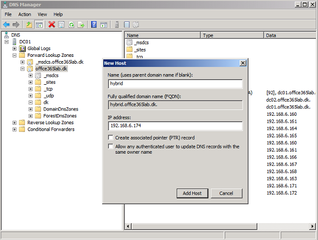This screenshot has height=240, width=318.
Task: Select the _msdcs delegated folder in the tree
Action: click(52, 75)
